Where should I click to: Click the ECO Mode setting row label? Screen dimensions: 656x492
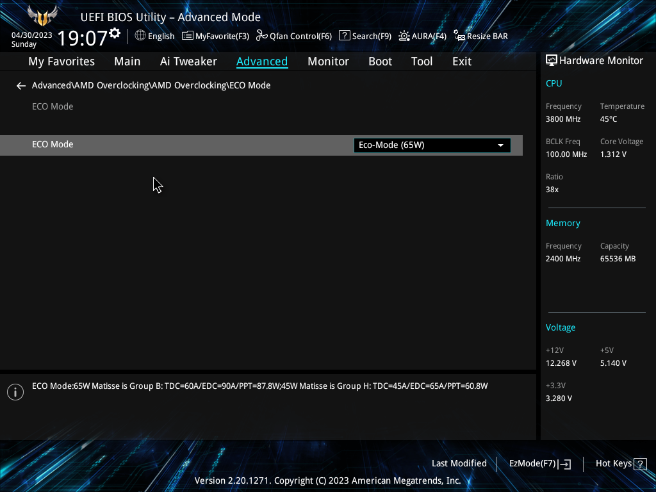(53, 144)
